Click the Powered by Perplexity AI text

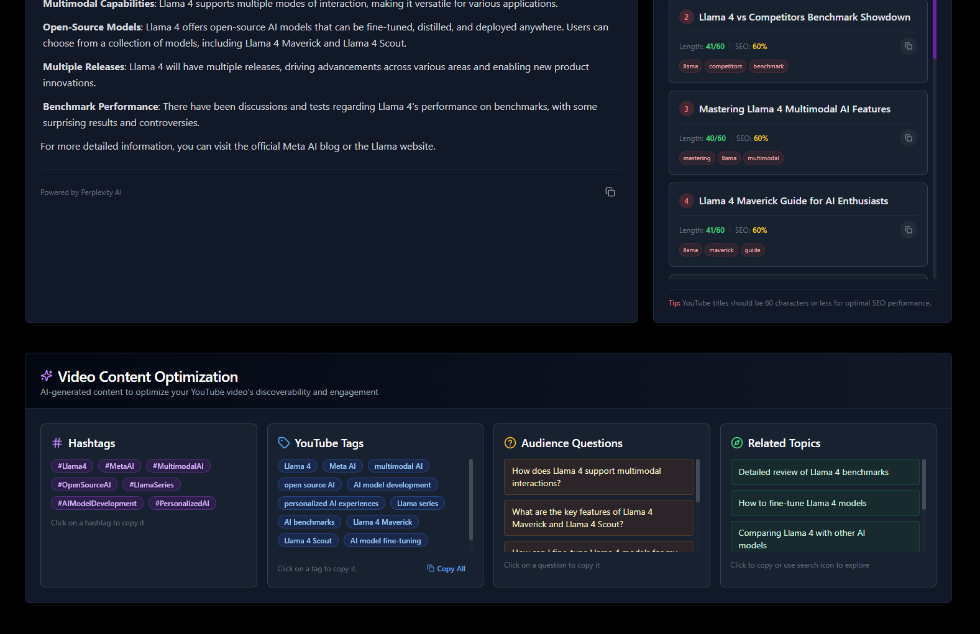[x=81, y=192]
